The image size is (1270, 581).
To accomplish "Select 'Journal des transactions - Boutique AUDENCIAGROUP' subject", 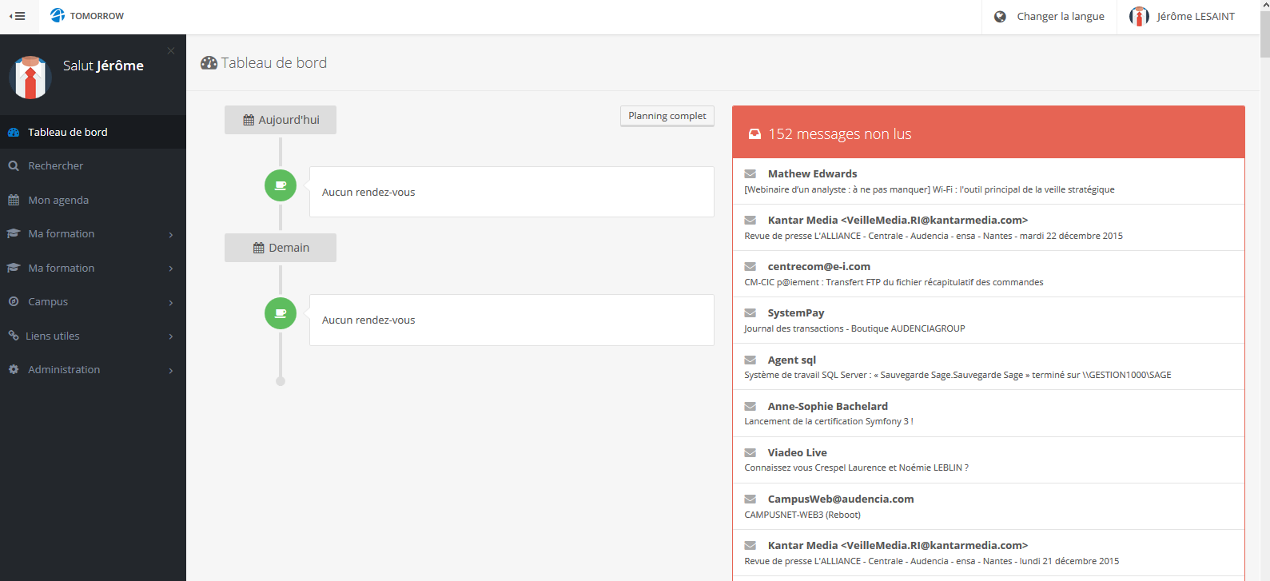I will [x=854, y=328].
